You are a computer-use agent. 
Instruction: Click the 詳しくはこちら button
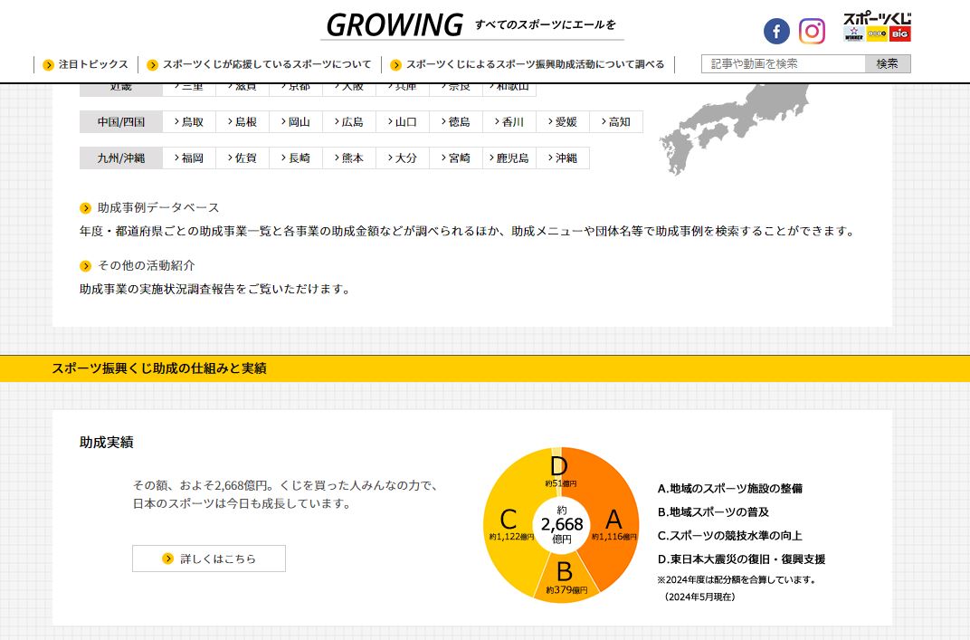click(x=209, y=559)
